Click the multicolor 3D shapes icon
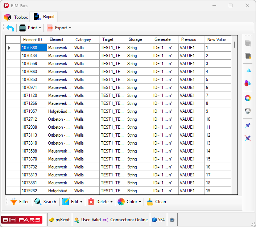 [x=248, y=83]
